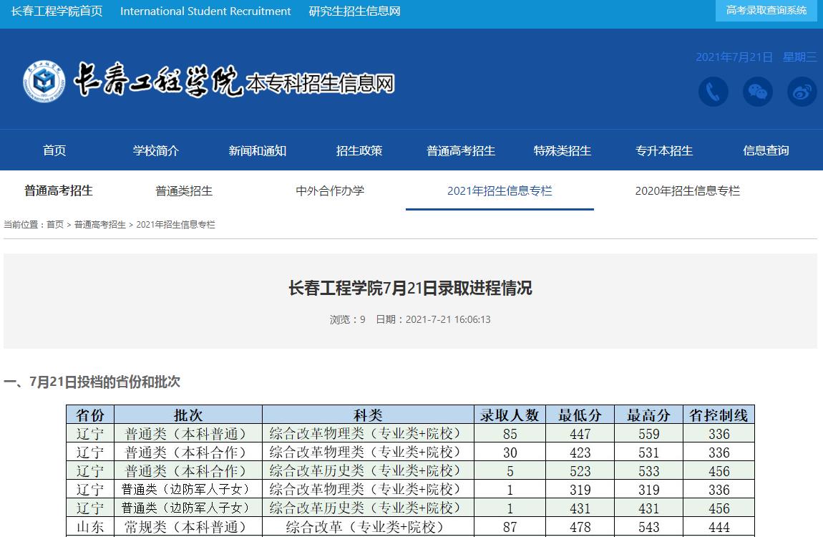Select 特殊类招生 in main navigation
The height and width of the screenshot is (537, 823).
pyautogui.click(x=562, y=150)
